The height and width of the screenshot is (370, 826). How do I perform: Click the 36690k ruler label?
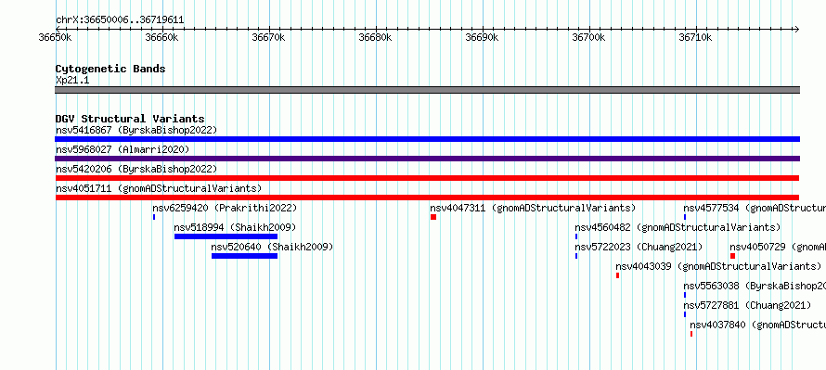482,37
